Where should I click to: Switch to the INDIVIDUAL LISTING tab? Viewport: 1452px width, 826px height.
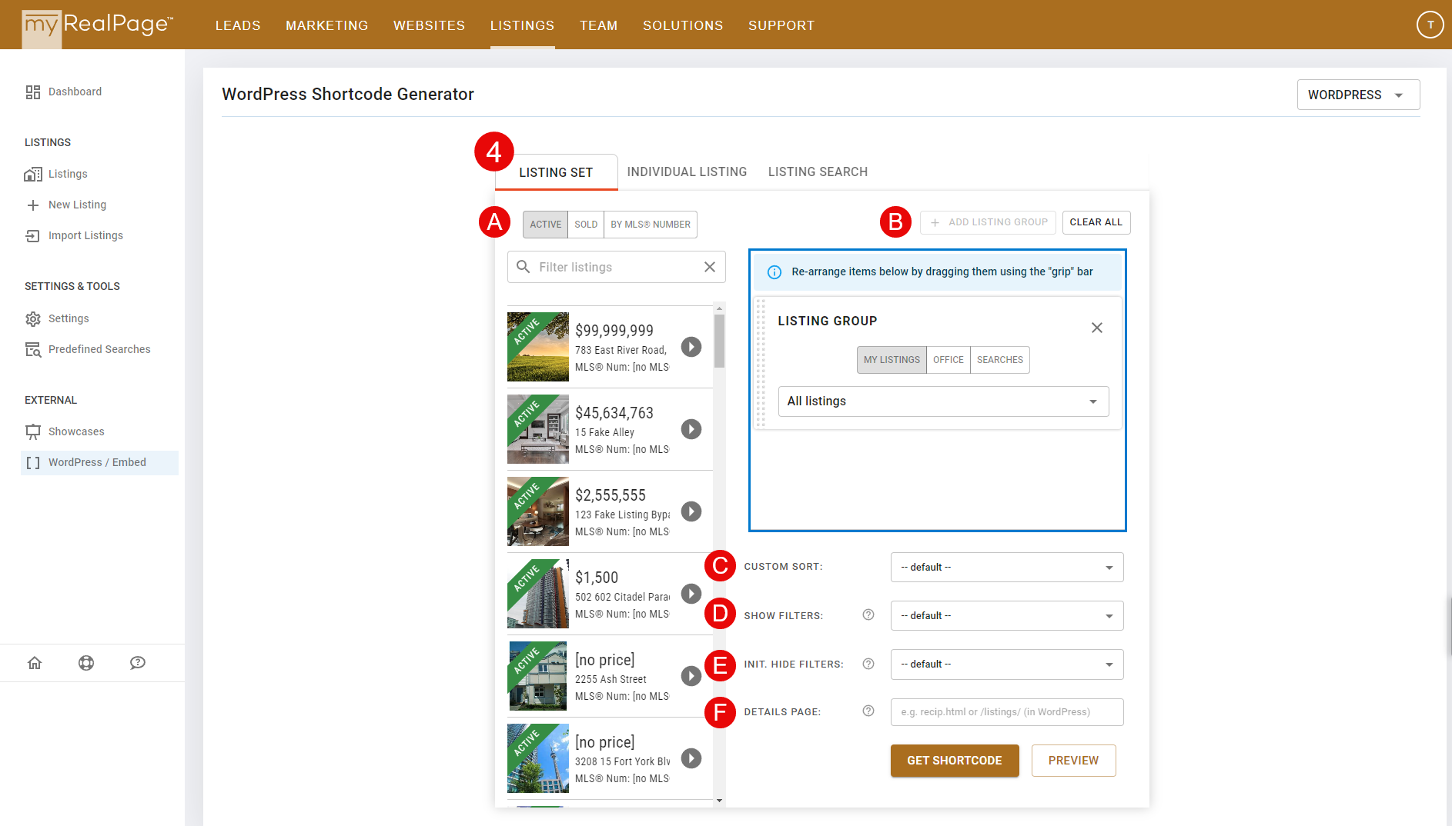click(x=687, y=172)
